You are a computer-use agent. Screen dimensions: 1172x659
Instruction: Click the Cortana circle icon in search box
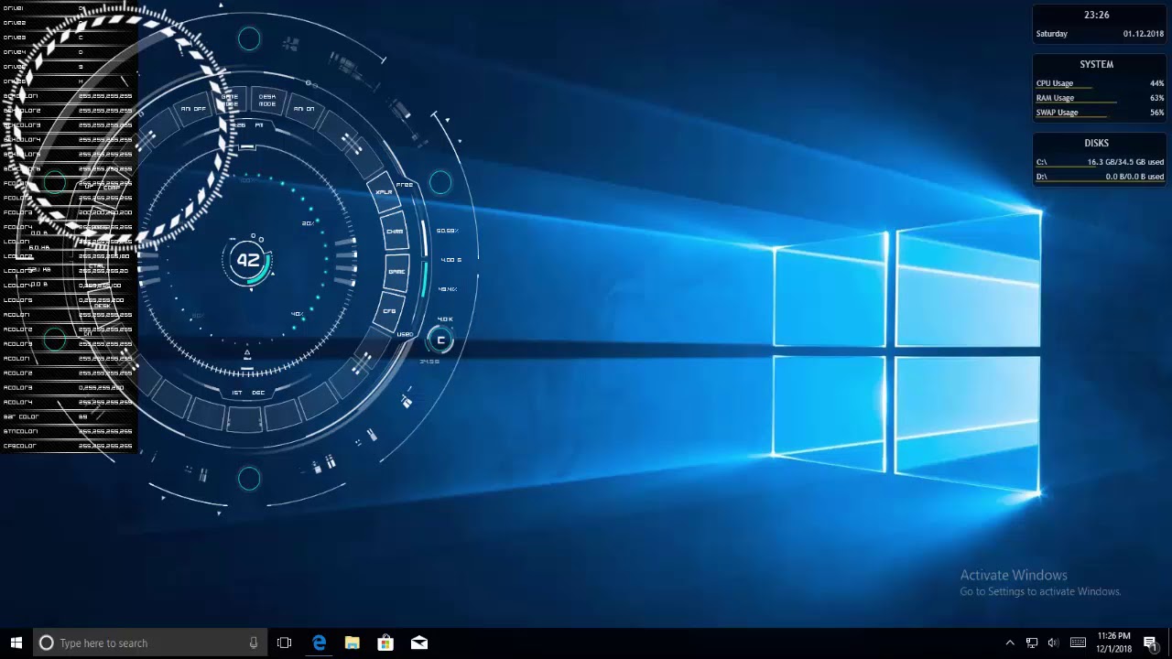point(46,643)
